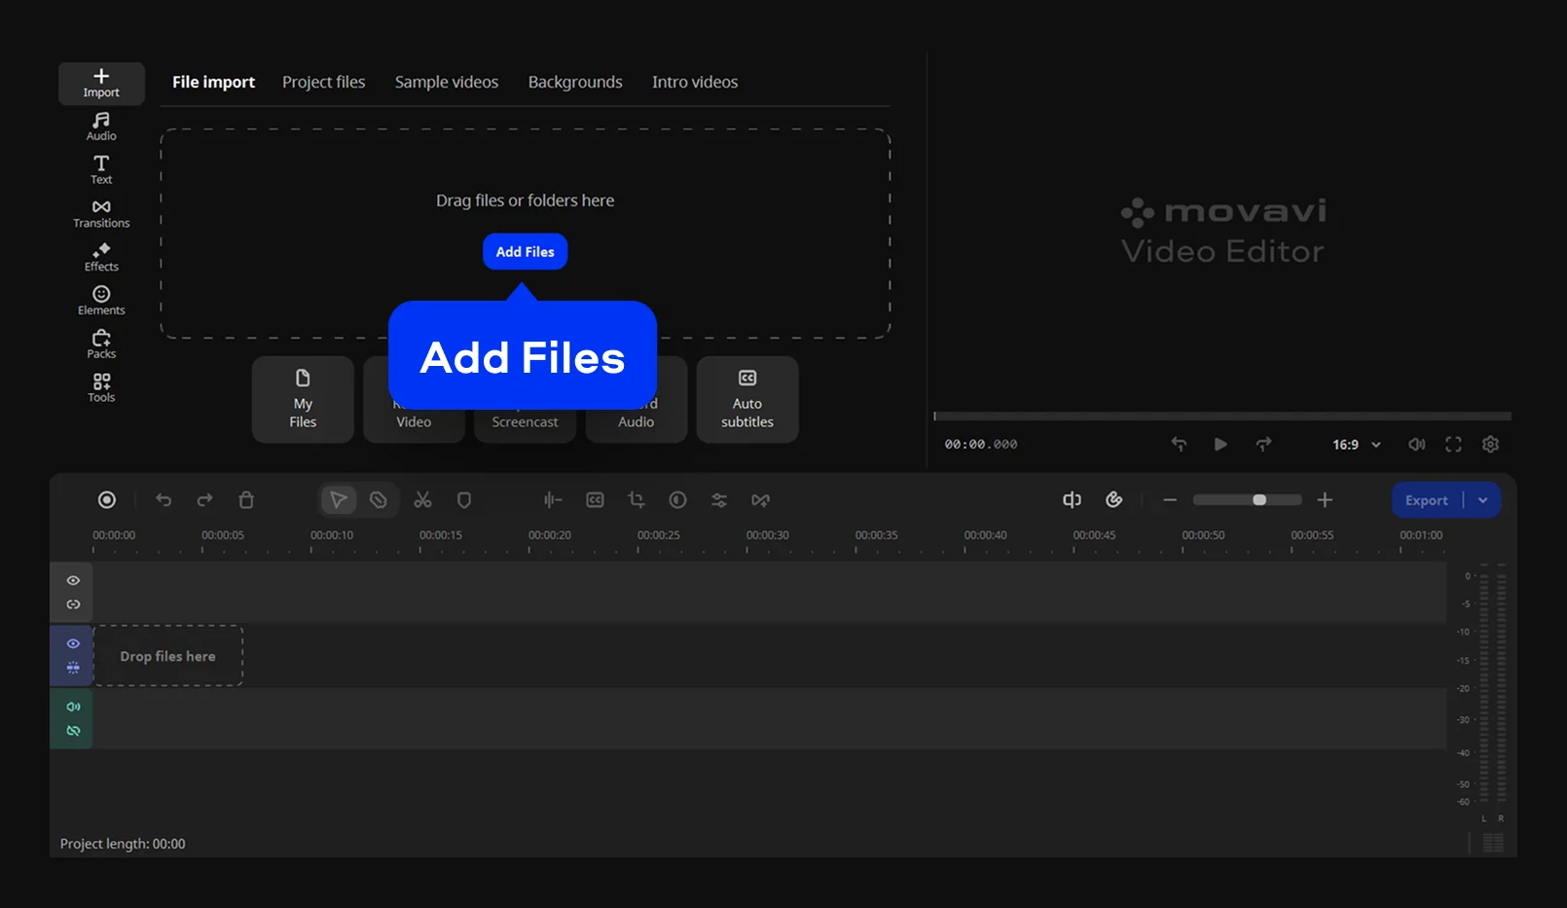1567x908 pixels.
Task: Open the Backgrounds tab
Action: [574, 82]
